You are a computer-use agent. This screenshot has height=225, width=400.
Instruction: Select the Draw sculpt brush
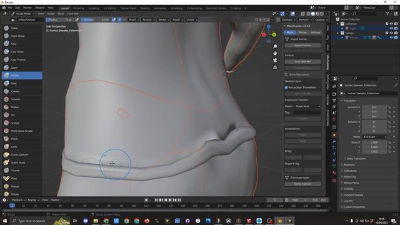[22, 28]
